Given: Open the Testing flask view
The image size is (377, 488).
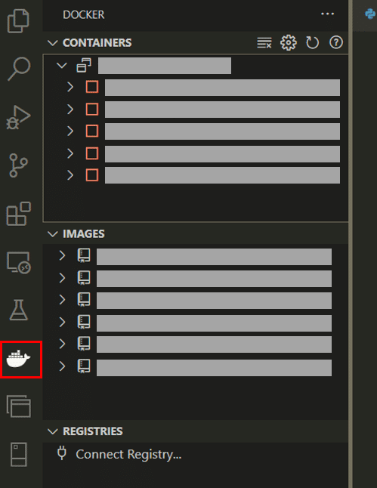Looking at the screenshot, I should pyautogui.click(x=19, y=310).
